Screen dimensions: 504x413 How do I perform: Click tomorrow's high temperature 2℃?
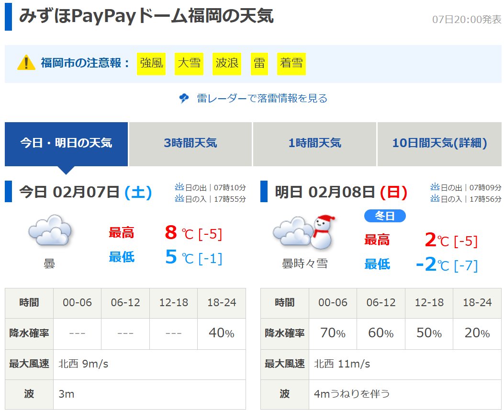437,240
